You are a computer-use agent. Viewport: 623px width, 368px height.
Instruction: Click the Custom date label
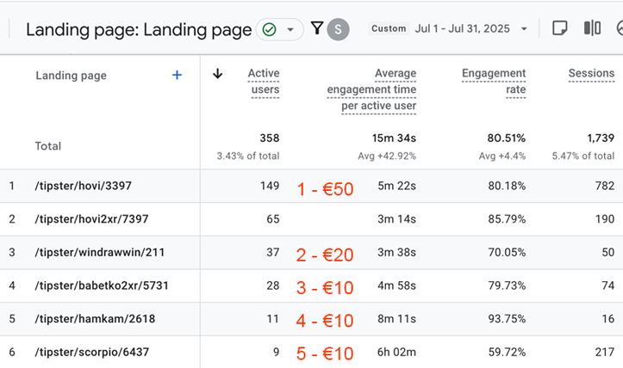(389, 28)
